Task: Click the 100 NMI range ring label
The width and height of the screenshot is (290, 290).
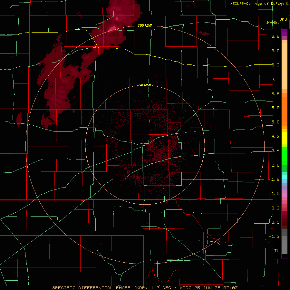Action: point(145,25)
